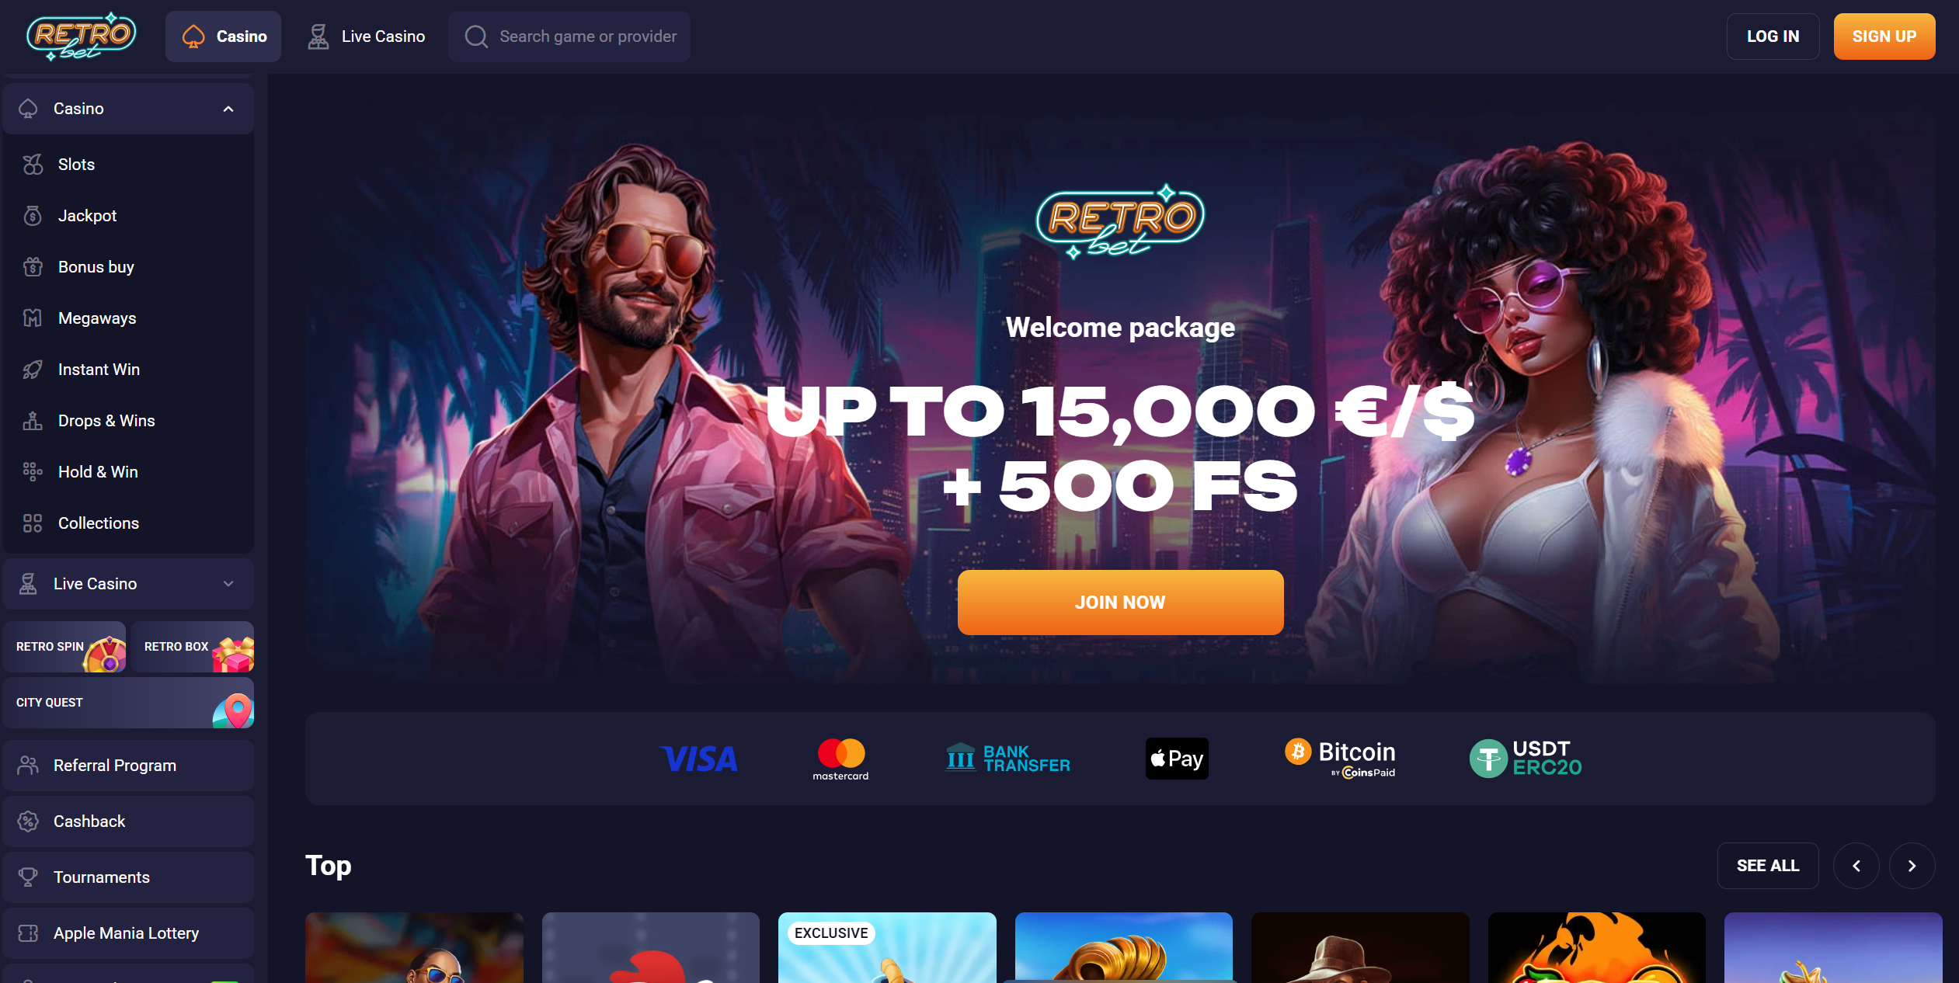Image resolution: width=1959 pixels, height=983 pixels.
Task: Switch to the Live Casino header tab
Action: pyautogui.click(x=367, y=36)
